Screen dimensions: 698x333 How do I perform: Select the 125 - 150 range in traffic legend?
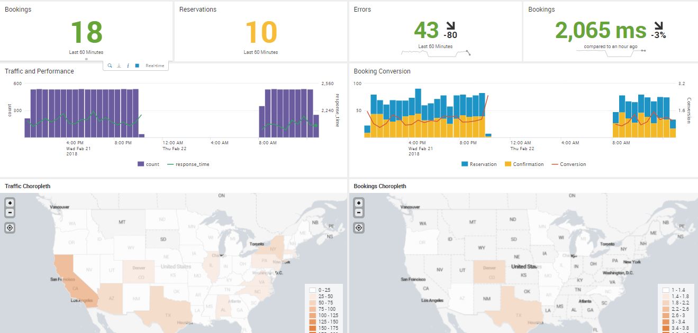click(323, 321)
